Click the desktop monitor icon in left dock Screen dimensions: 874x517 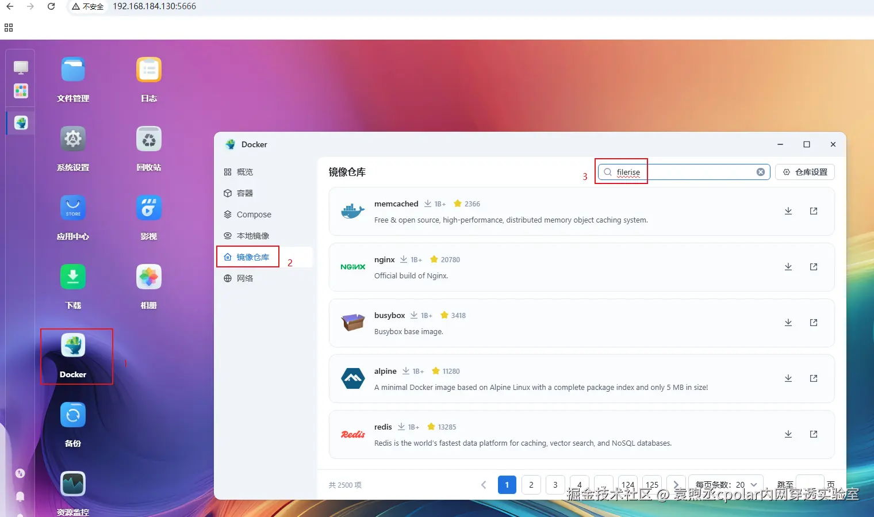(x=21, y=67)
